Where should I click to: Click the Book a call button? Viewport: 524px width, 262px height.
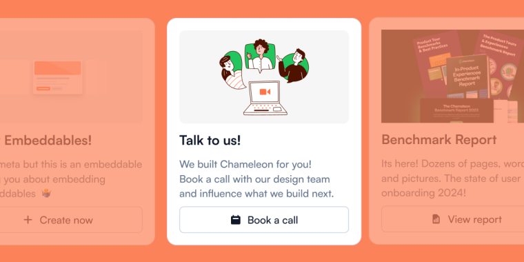[264, 219]
